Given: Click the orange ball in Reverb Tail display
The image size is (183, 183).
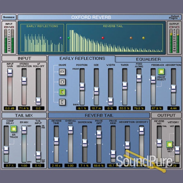Looking at the screenshot, I should coord(131,38).
